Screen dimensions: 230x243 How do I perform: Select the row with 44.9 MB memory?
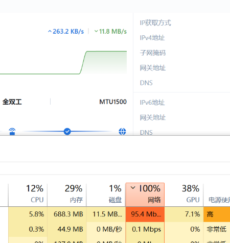(x=115, y=229)
